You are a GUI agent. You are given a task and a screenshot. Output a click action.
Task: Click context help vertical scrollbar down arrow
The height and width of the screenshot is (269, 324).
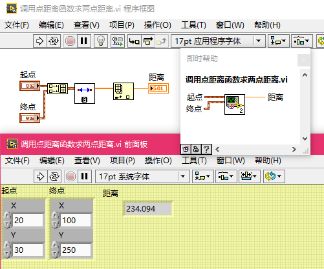coord(305,139)
